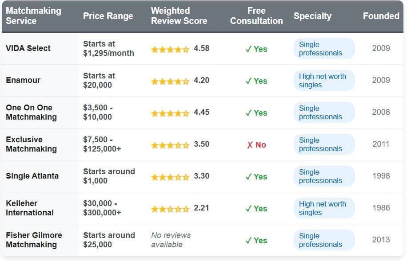The width and height of the screenshot is (407, 261).
Task: Click One On One Matchmaking's star rating
Action: [x=170, y=113]
